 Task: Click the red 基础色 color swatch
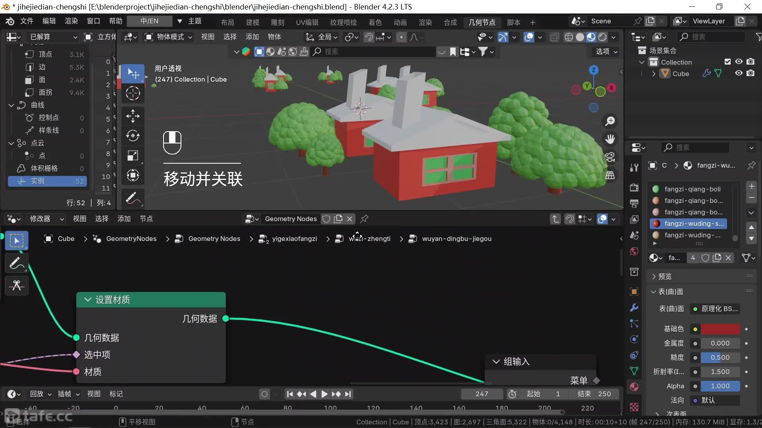720,329
